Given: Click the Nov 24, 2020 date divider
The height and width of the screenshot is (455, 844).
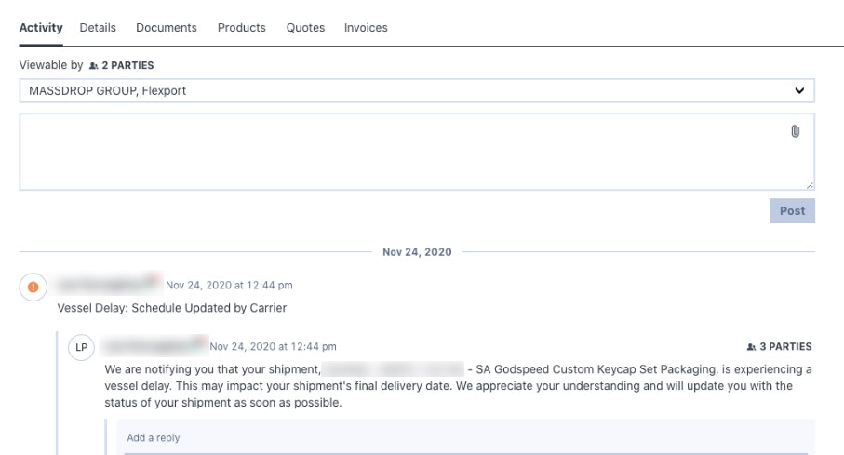Looking at the screenshot, I should tap(417, 252).
